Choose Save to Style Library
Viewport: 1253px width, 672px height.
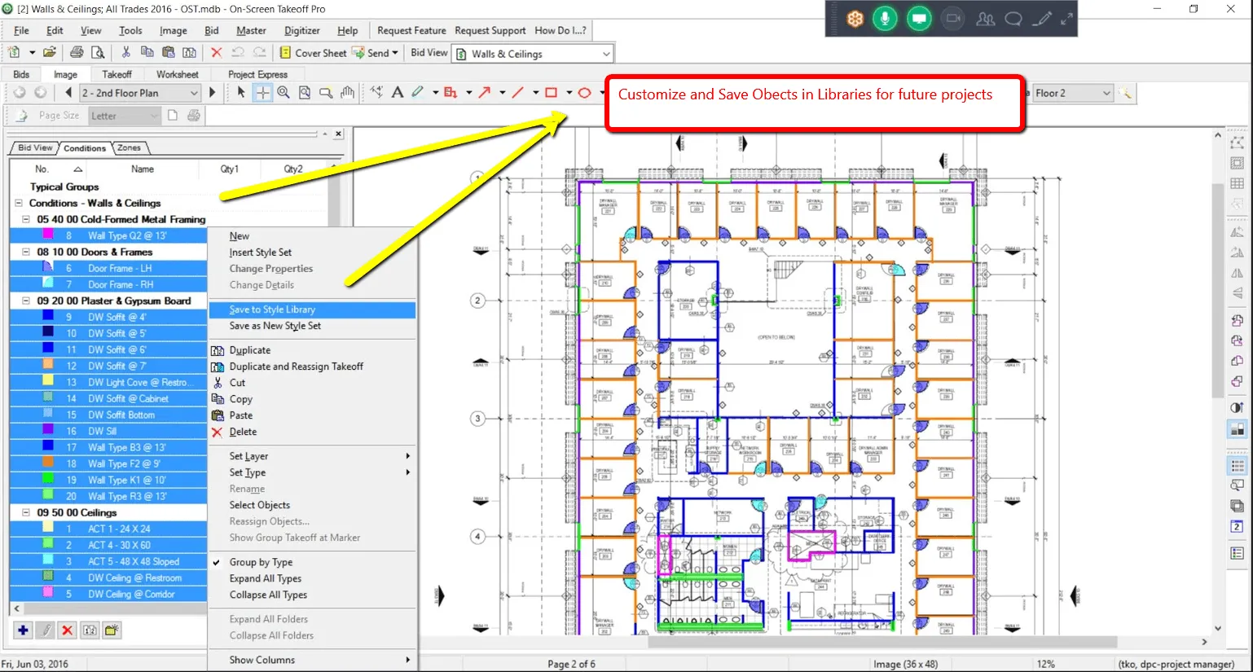coord(272,310)
